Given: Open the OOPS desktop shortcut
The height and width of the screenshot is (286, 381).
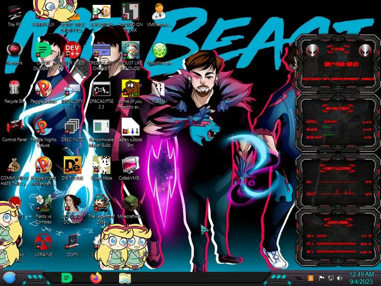Looking at the screenshot, I should 73,245.
